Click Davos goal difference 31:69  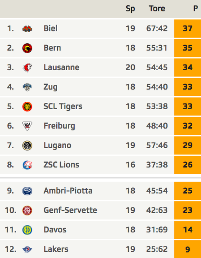click(x=157, y=230)
